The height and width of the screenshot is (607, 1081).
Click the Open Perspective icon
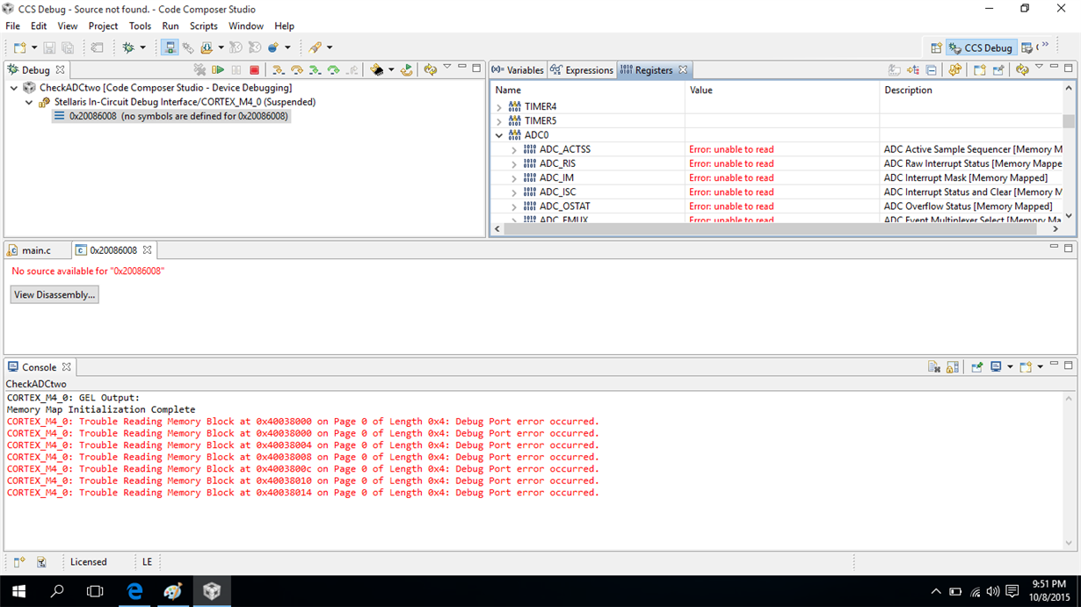click(936, 47)
